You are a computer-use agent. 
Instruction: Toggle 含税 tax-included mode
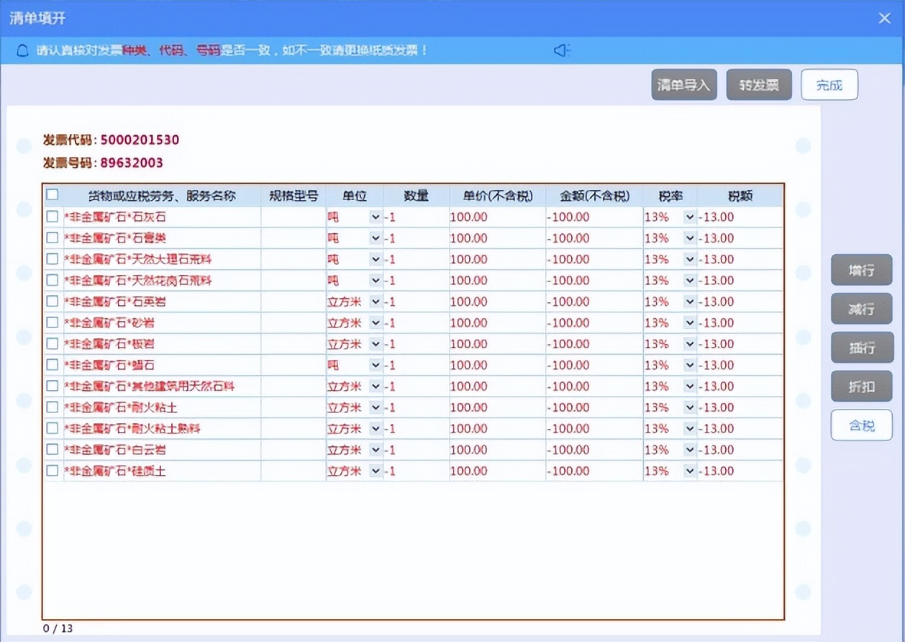pos(861,425)
